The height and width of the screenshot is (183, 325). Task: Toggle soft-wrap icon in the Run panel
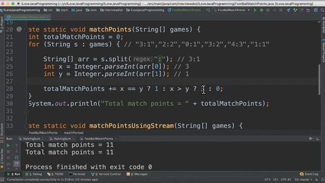pos(17,158)
